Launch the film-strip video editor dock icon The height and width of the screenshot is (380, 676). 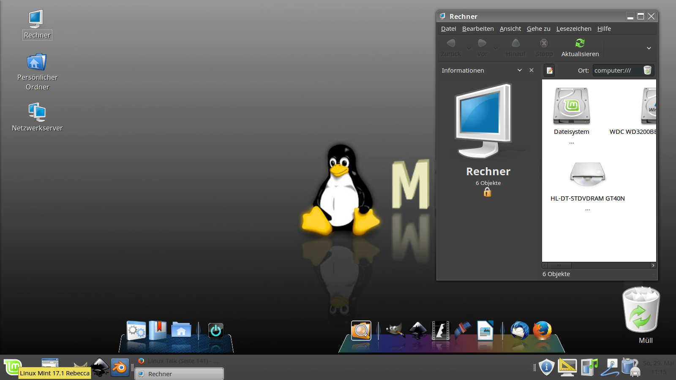point(440,331)
